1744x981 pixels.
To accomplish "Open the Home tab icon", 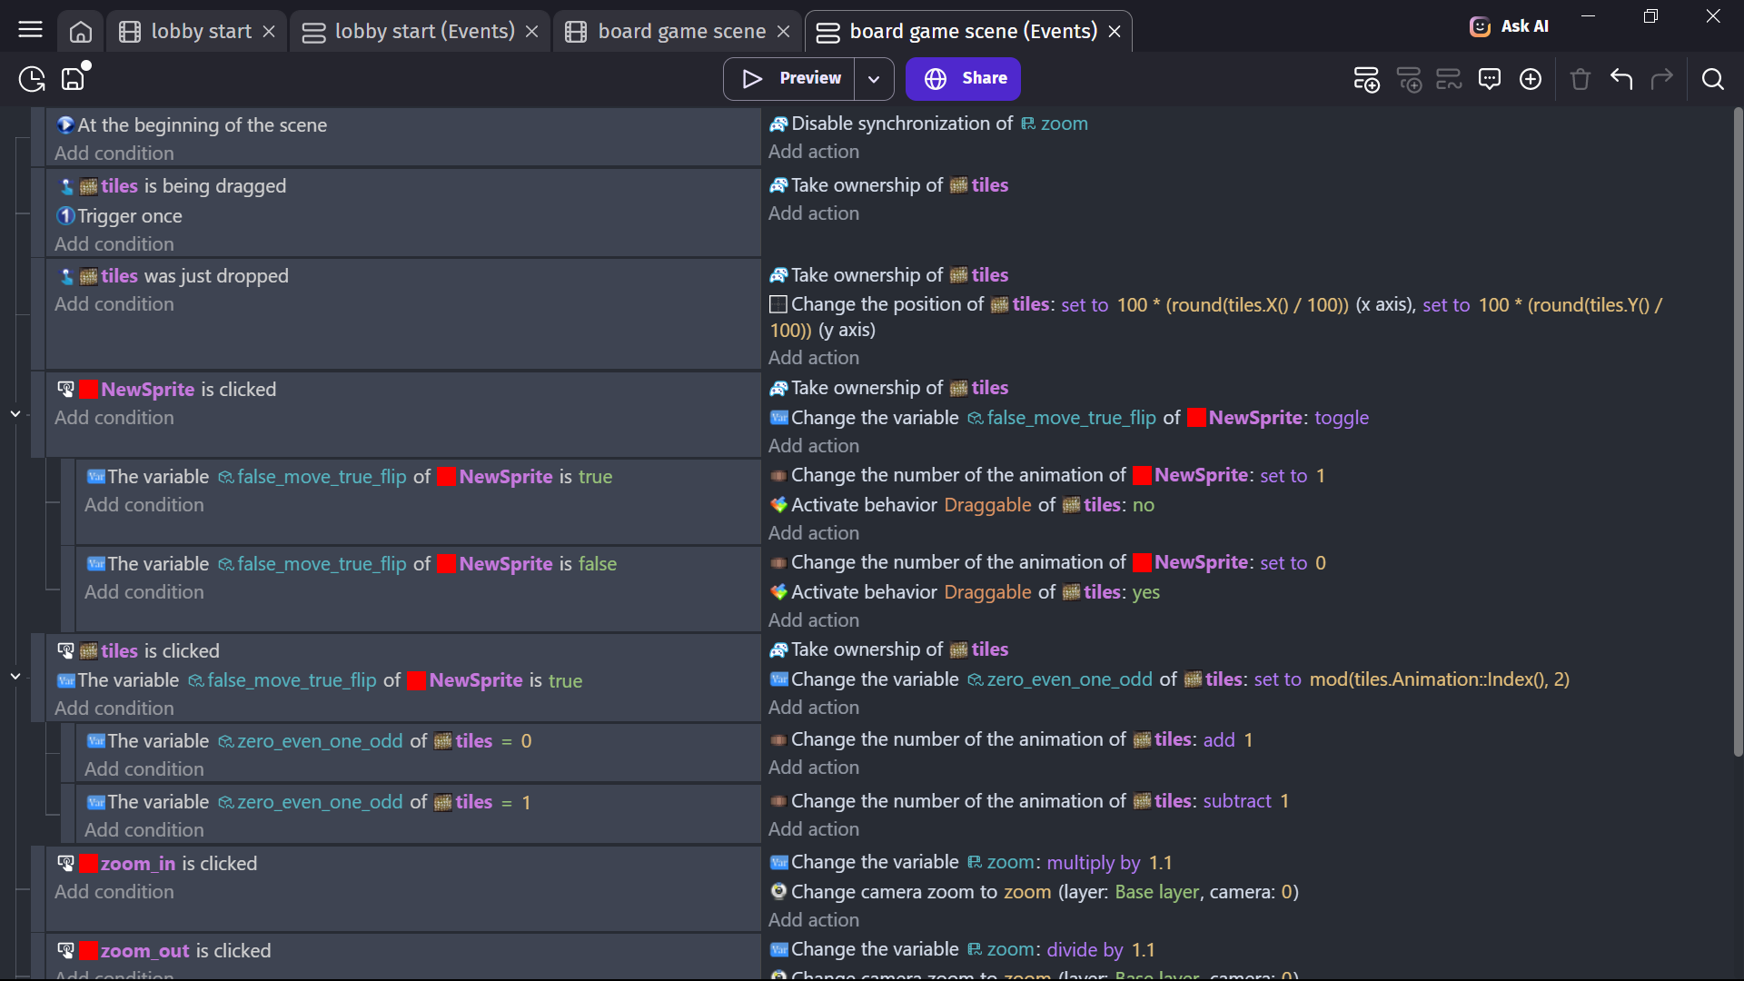I will [x=81, y=32].
